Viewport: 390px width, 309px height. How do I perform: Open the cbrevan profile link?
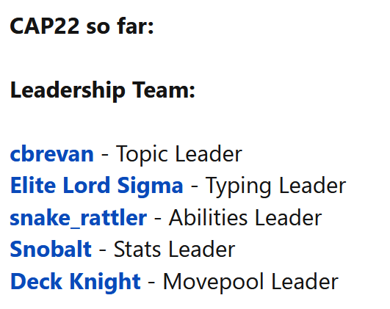[x=51, y=154]
